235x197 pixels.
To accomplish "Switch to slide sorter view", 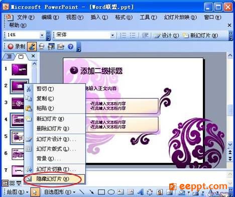I will (12, 183).
